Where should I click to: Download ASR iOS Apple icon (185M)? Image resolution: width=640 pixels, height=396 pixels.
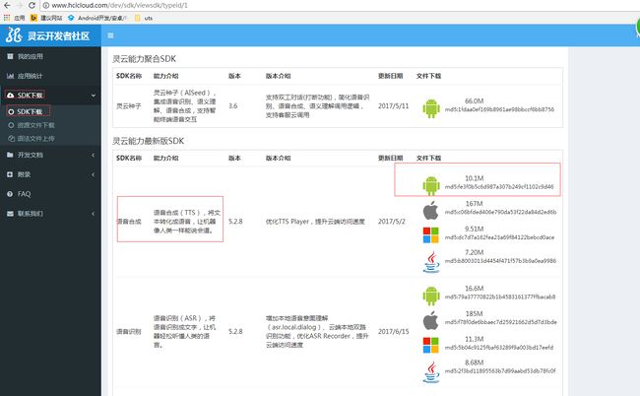(x=430, y=320)
